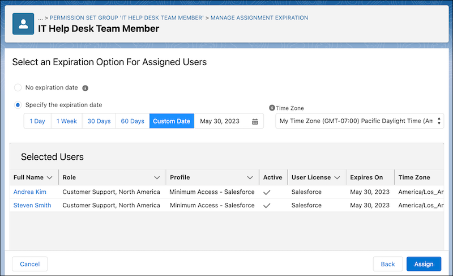Go to Permission Set Group breadcrumb link
This screenshot has width=453, height=276.
click(126, 18)
